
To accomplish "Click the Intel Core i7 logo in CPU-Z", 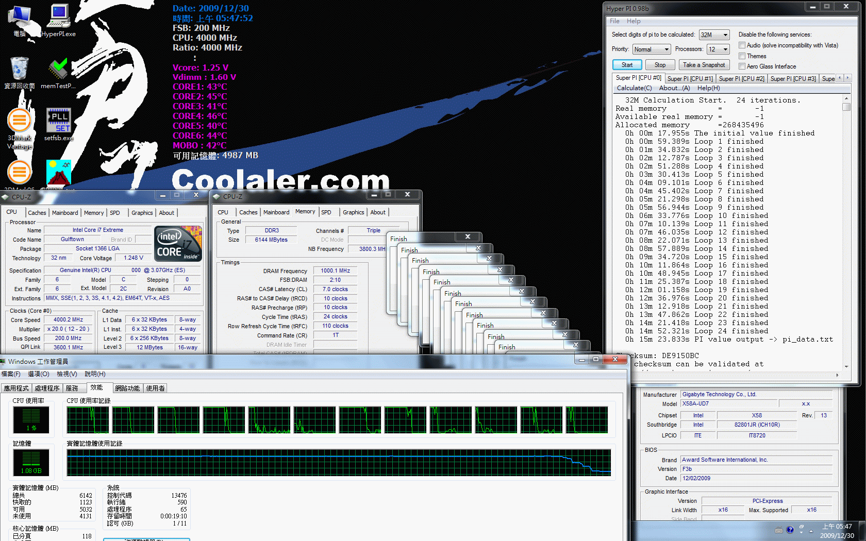I will pos(178,244).
